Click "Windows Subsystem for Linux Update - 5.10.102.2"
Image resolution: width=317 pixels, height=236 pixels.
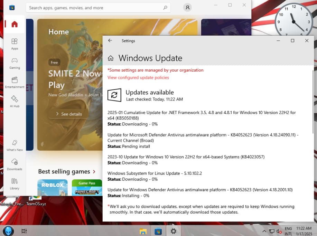tap(155, 173)
